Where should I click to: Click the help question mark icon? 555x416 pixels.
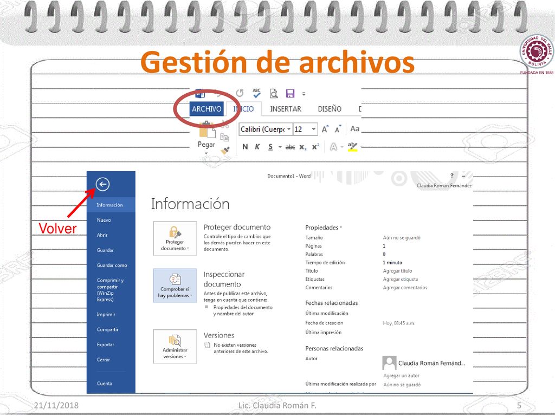click(x=451, y=175)
